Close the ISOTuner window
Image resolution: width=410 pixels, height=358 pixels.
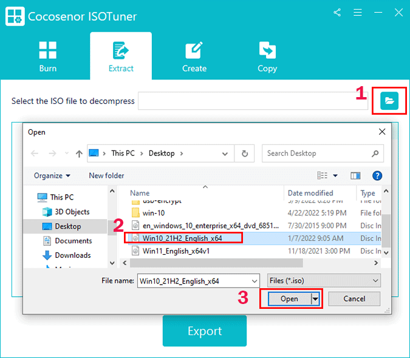pyautogui.click(x=398, y=12)
